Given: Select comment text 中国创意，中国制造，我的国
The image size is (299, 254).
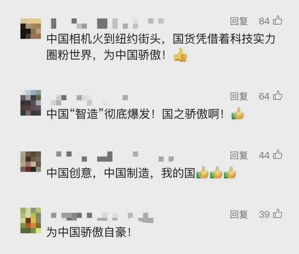Looking at the screenshot, I should tap(121, 173).
